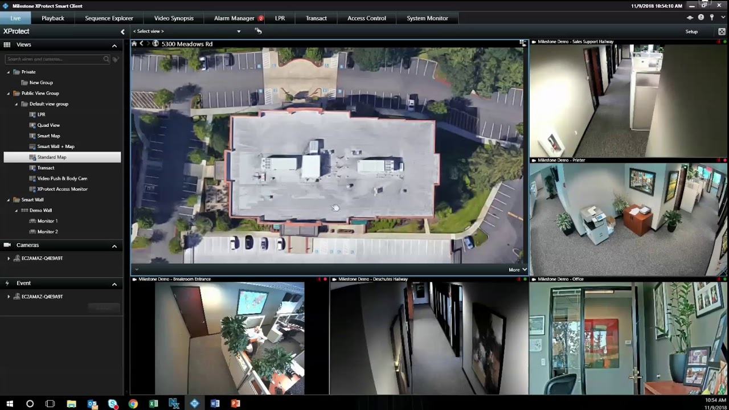Open the Sequence Explorer tab
Screen dimensions: 729x410
click(109, 18)
